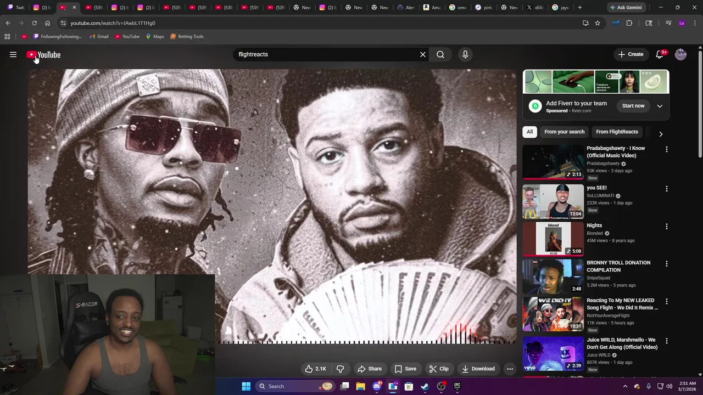Screen dimensions: 703x395
Task: Open options for you SEE! video
Action: pyautogui.click(x=667, y=189)
